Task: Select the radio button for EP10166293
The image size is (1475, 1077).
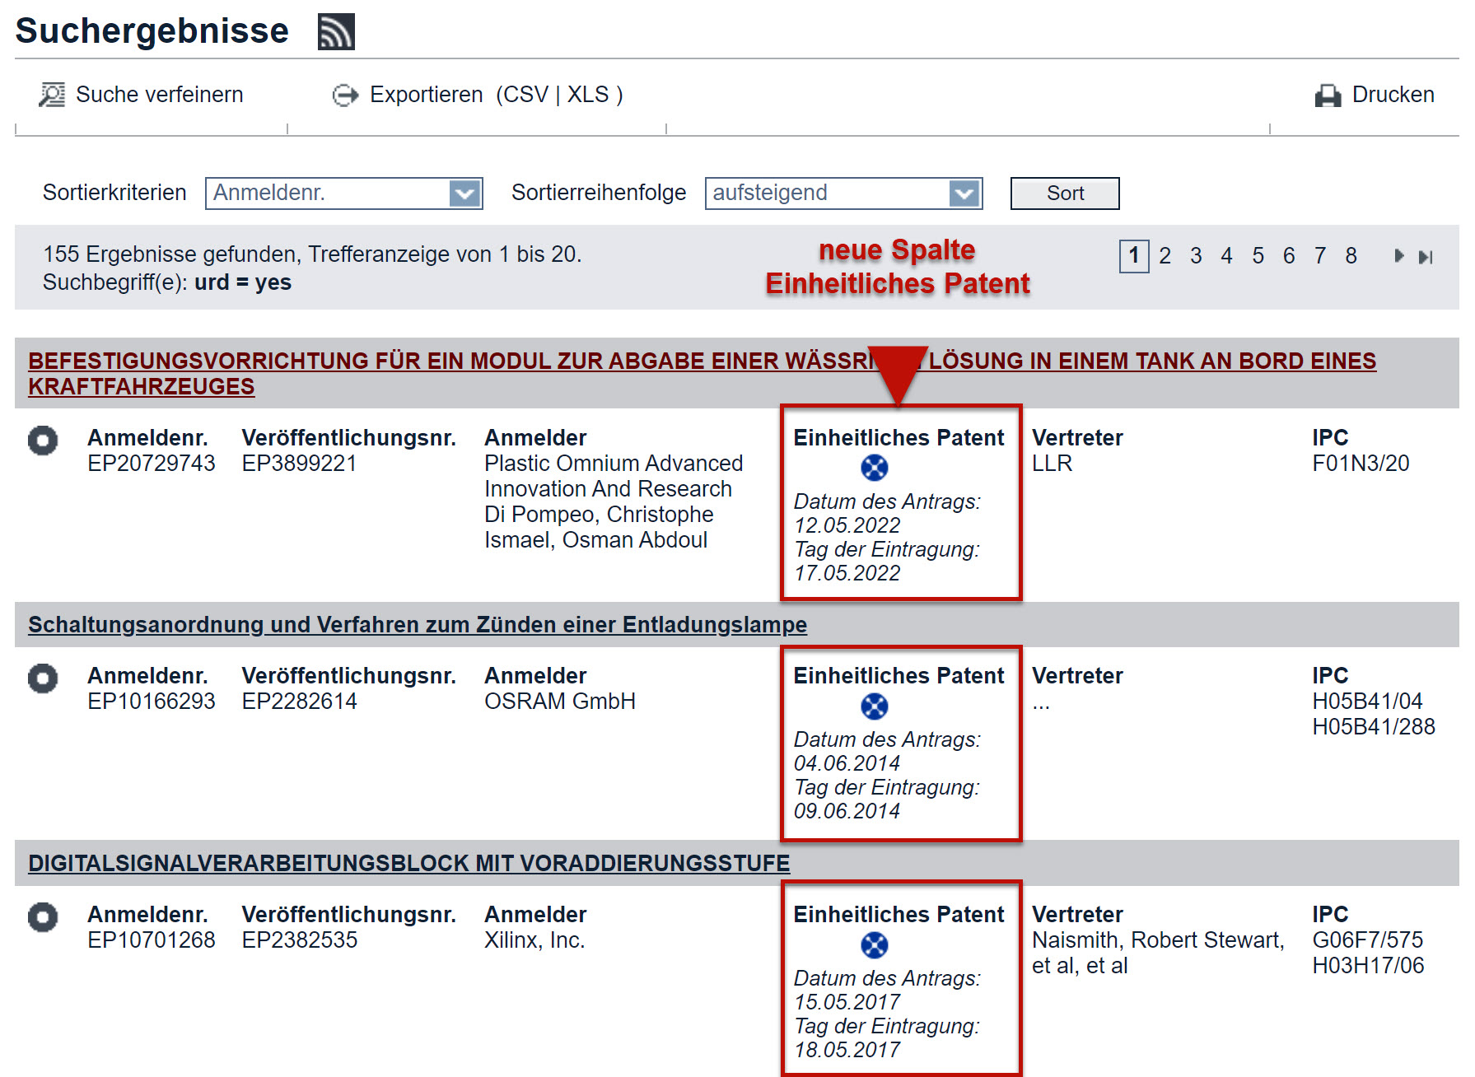Action: click(43, 678)
